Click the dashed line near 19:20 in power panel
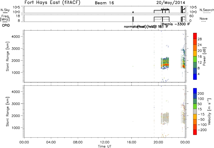Image resolution: width=214 pixels, height=148 pixels. 154,56
